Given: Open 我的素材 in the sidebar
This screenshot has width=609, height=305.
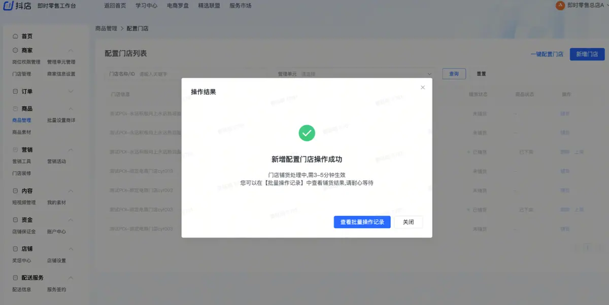Looking at the screenshot, I should 56,202.
